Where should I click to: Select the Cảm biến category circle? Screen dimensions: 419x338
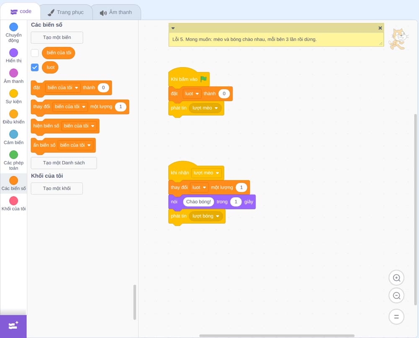[14, 134]
